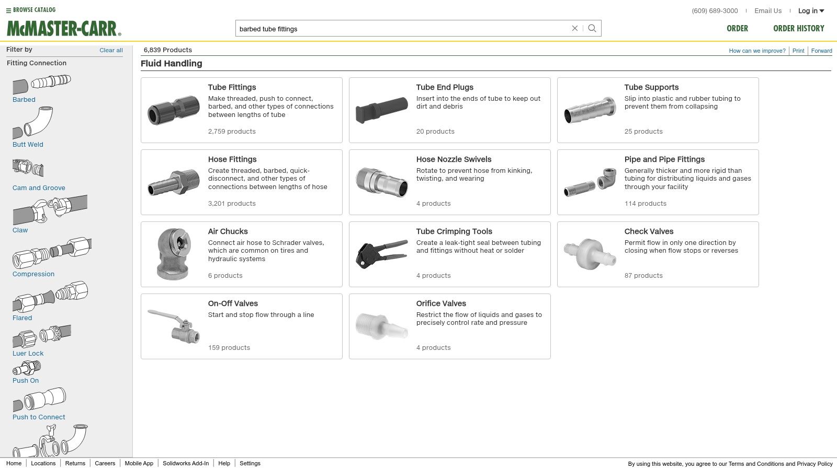
Task: Open Mobile App footer link
Action: pos(139,463)
